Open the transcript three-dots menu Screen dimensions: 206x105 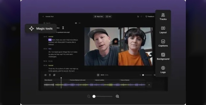(x=79, y=23)
